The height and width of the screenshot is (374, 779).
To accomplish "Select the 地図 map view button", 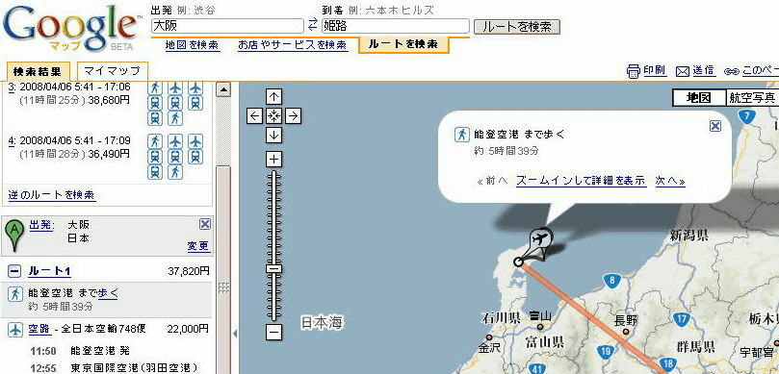I will coord(698,98).
